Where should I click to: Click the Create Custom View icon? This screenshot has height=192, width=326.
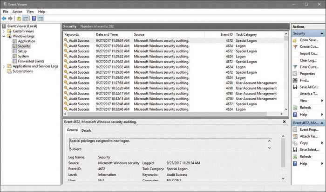tap(295, 47)
